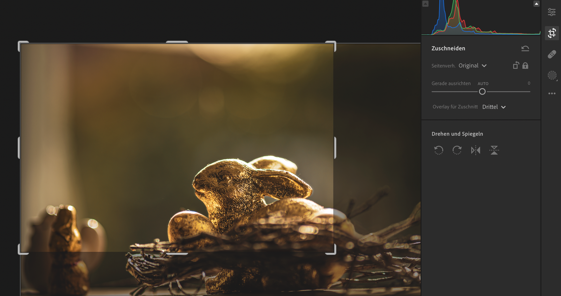Click the straighten angle value 0
Screen dimensions: 561x296
pyautogui.click(x=529, y=83)
